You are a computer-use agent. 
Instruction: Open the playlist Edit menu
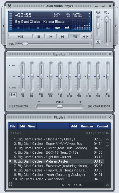coord(22,126)
